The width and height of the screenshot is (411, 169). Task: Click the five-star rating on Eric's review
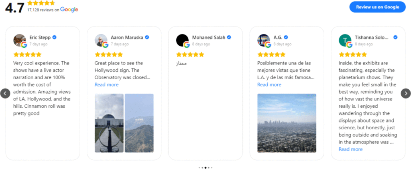27,54
